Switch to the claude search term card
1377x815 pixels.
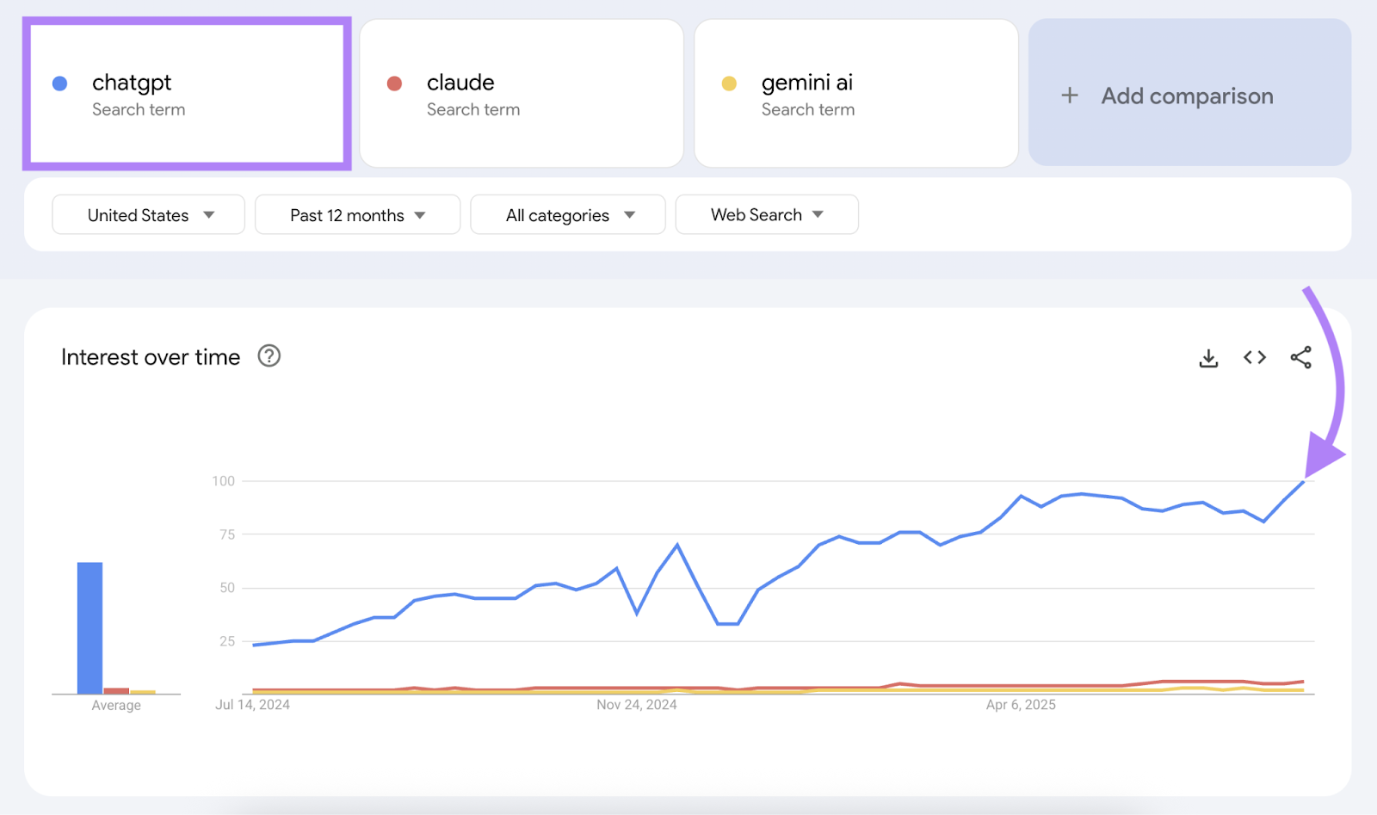tap(521, 95)
